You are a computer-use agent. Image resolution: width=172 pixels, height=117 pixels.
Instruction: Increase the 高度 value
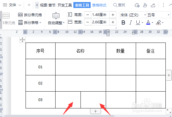(x=113, y=15)
